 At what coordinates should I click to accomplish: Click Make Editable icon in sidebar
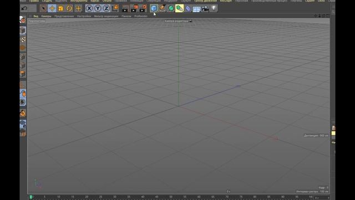[23, 20]
